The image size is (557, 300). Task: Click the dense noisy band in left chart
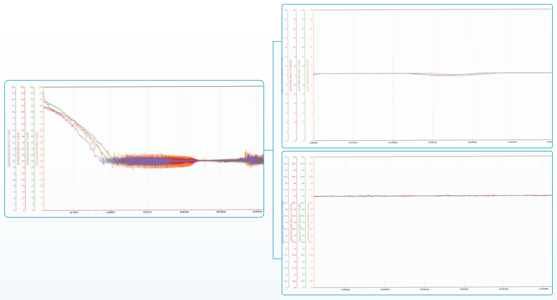pyautogui.click(x=152, y=161)
